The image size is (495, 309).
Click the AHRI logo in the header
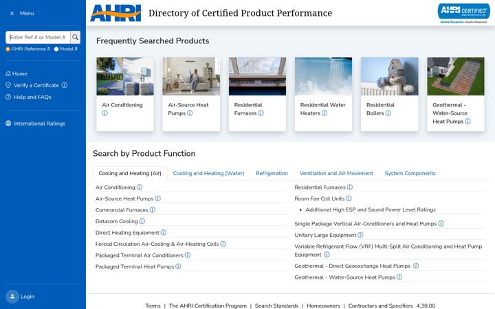(x=116, y=13)
